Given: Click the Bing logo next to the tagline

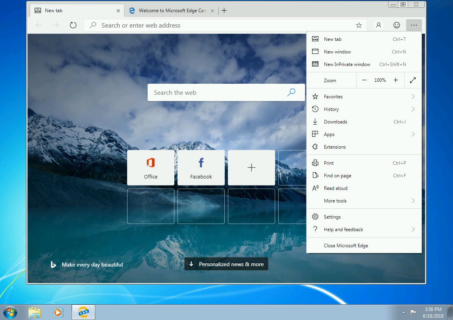Looking at the screenshot, I should click(x=54, y=265).
